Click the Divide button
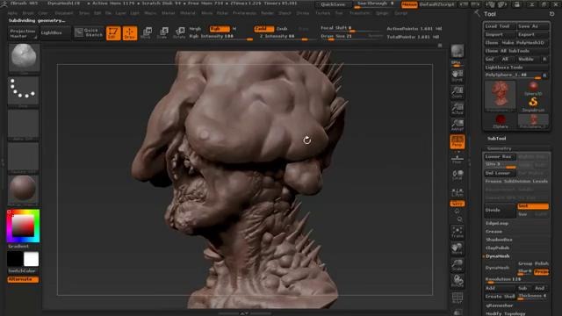This screenshot has height=316, width=562. 500,210
